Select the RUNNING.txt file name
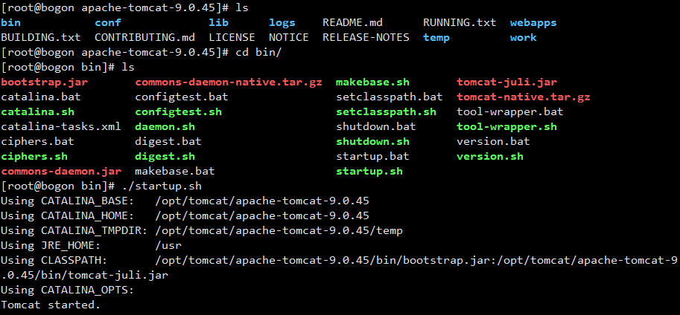Screen dimensions: 680x315 tap(460, 22)
